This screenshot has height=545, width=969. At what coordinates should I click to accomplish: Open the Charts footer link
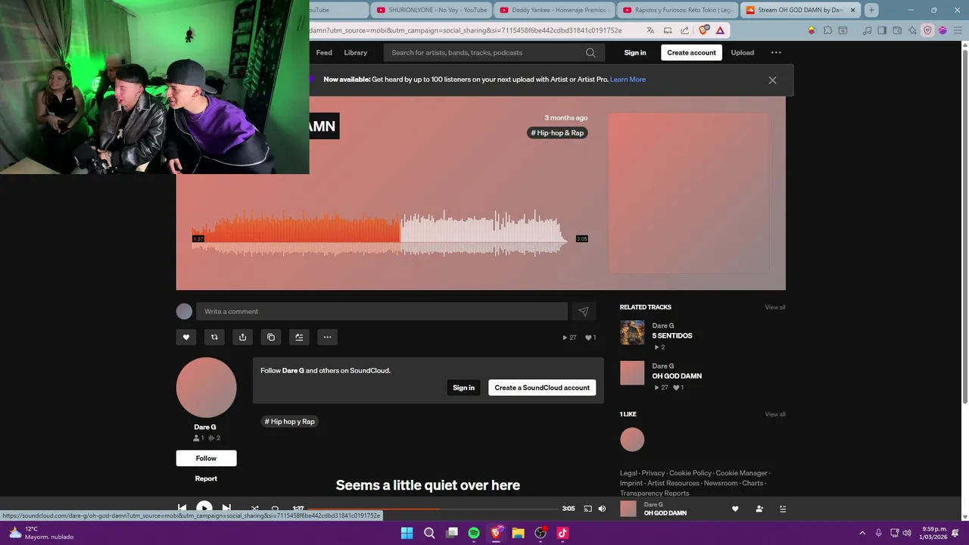click(752, 483)
